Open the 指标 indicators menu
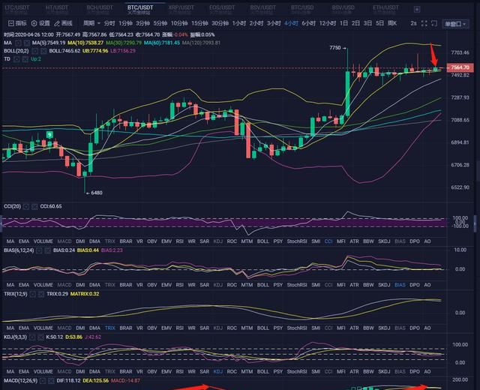This screenshot has width=480, height=390. click(17, 23)
